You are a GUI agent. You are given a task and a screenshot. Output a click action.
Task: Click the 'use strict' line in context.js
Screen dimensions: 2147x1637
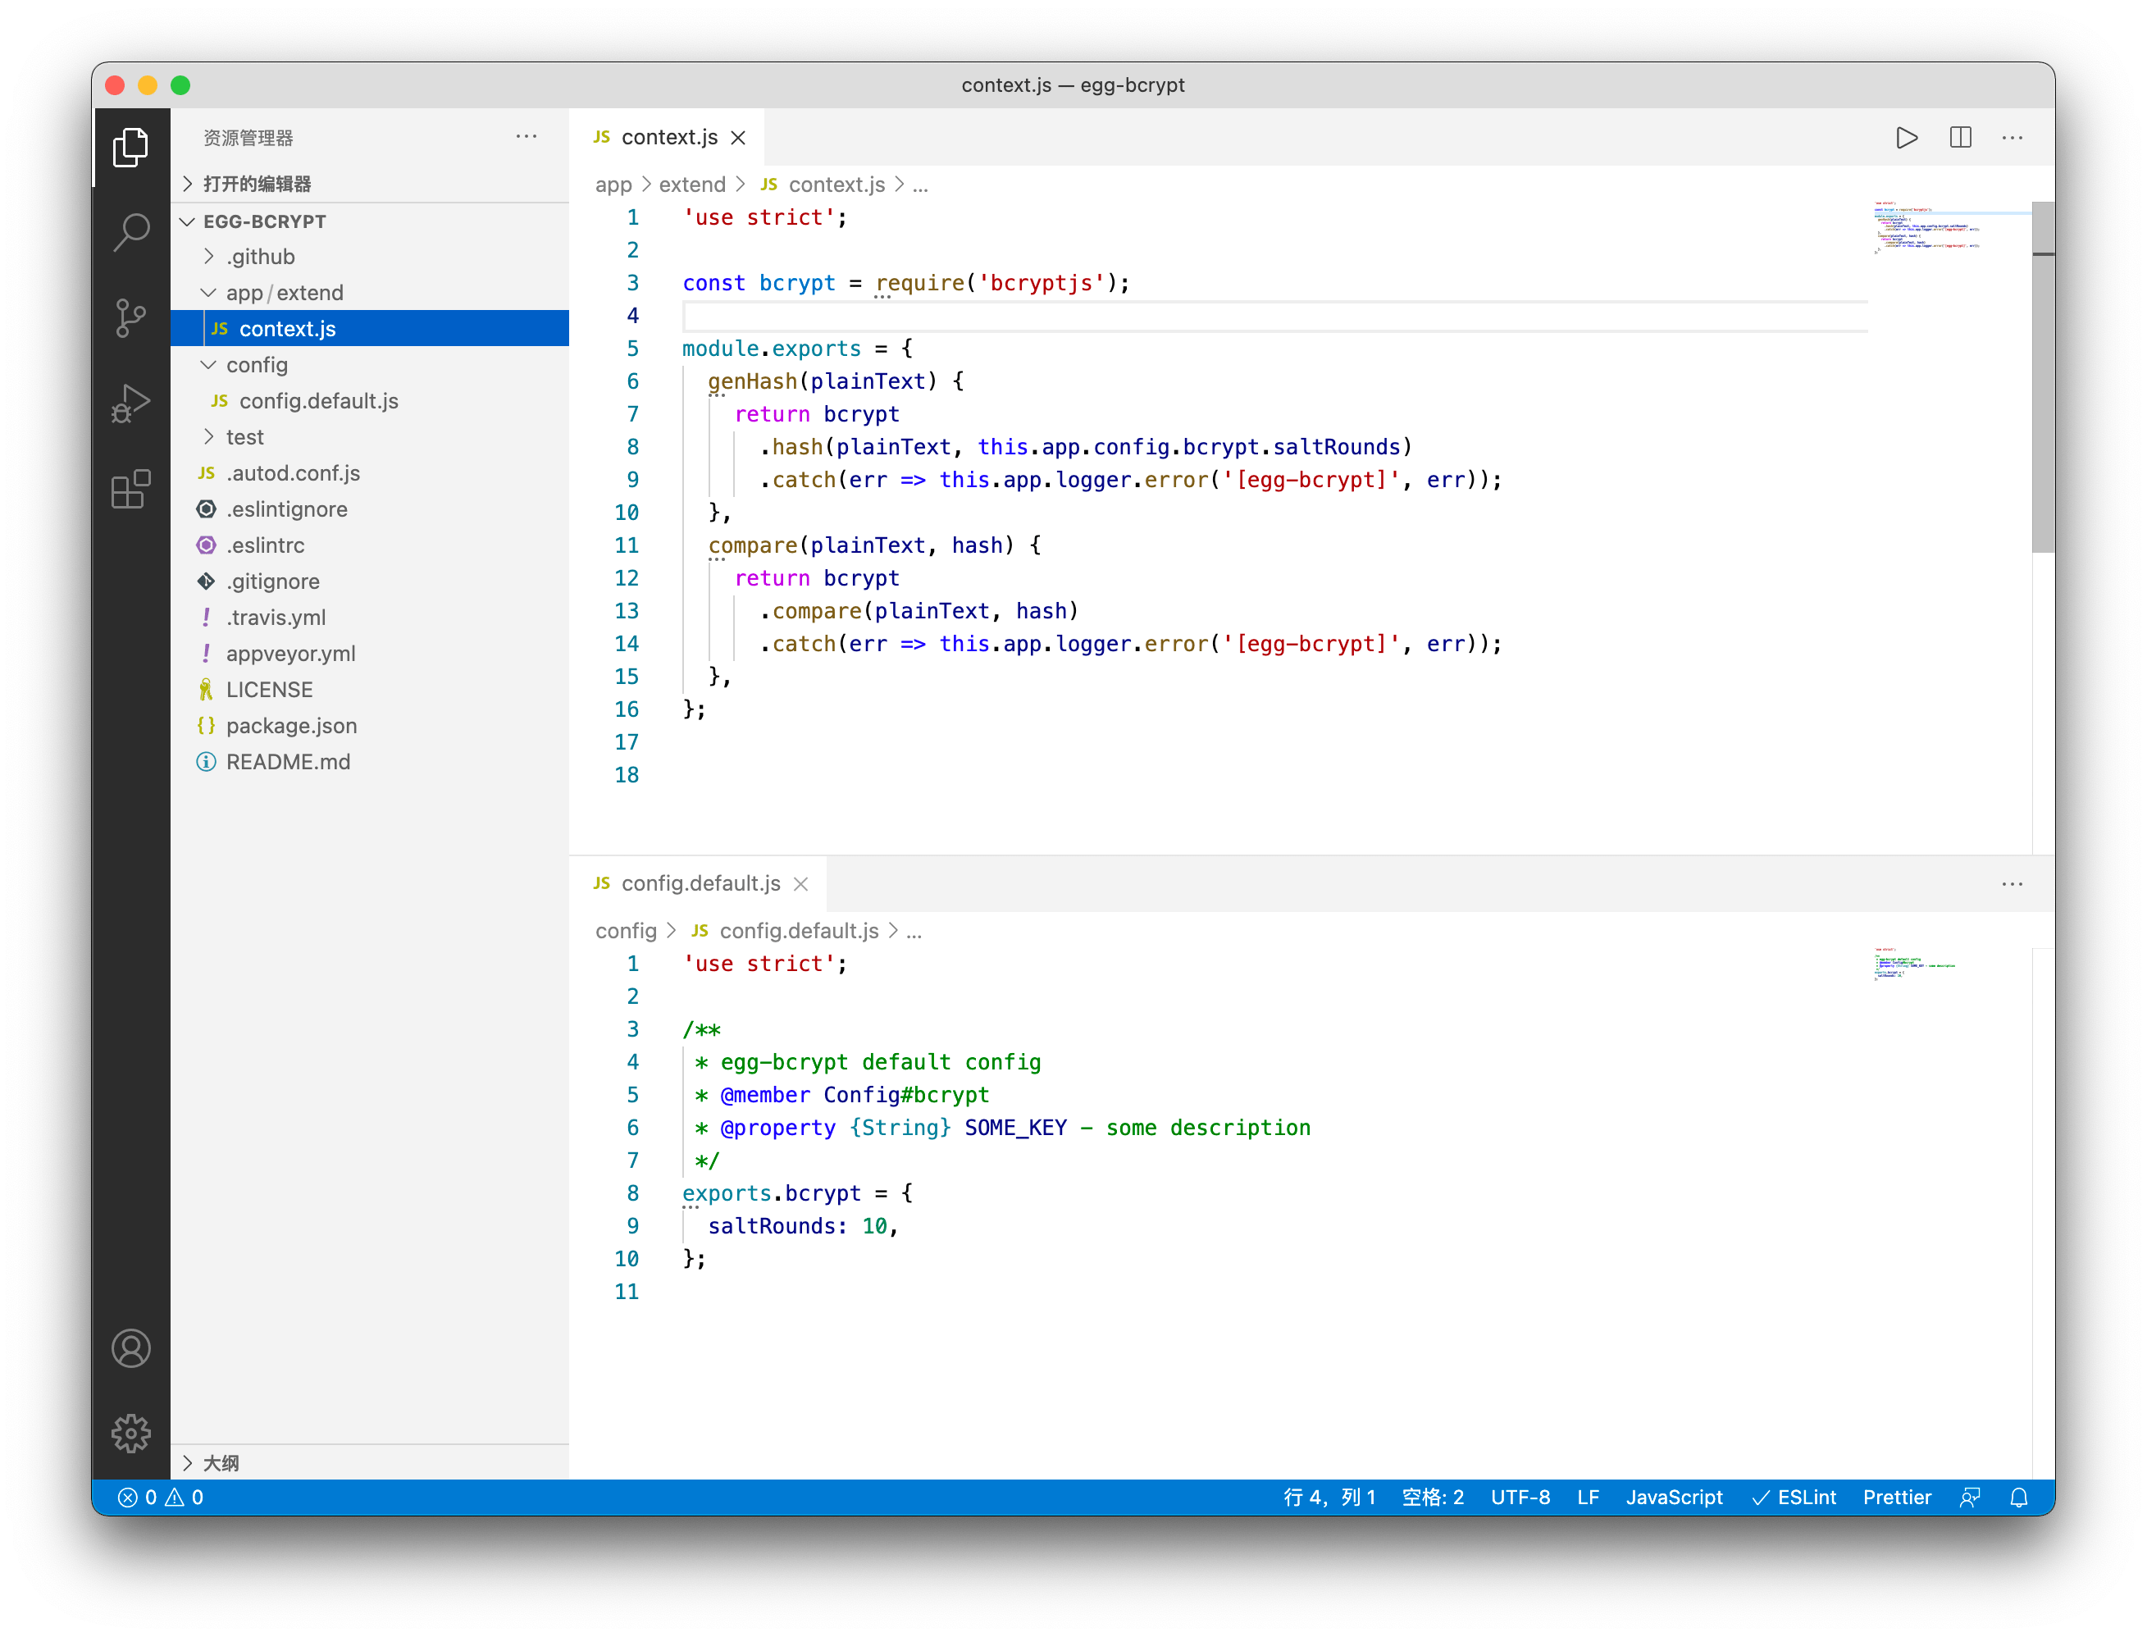(764, 217)
